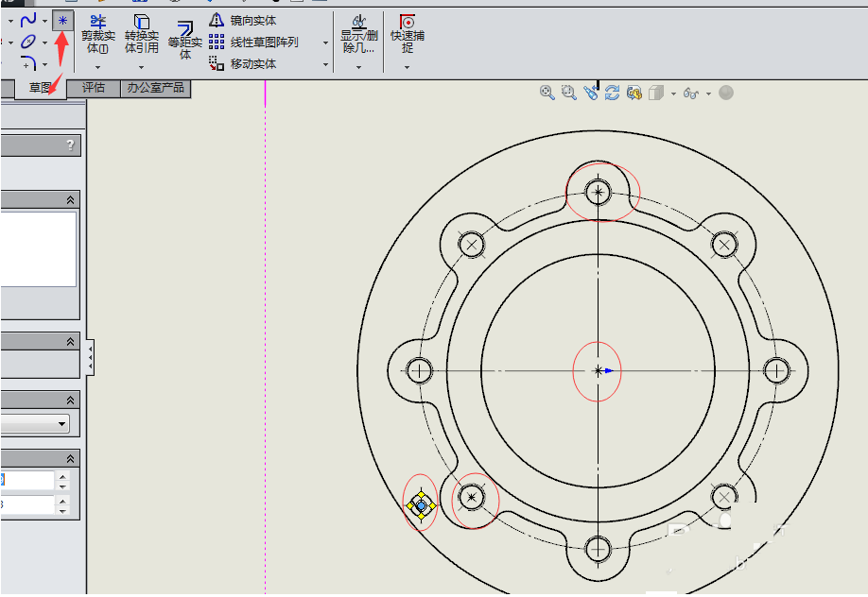Viewport: 868px width, 597px height.
Task: Collapse the top property panel section chevron
Action: coord(71,198)
